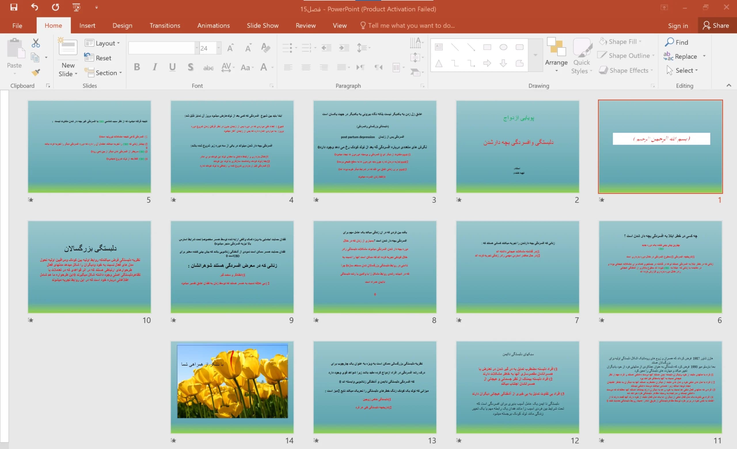
Task: Click the Share button
Action: [716, 25]
